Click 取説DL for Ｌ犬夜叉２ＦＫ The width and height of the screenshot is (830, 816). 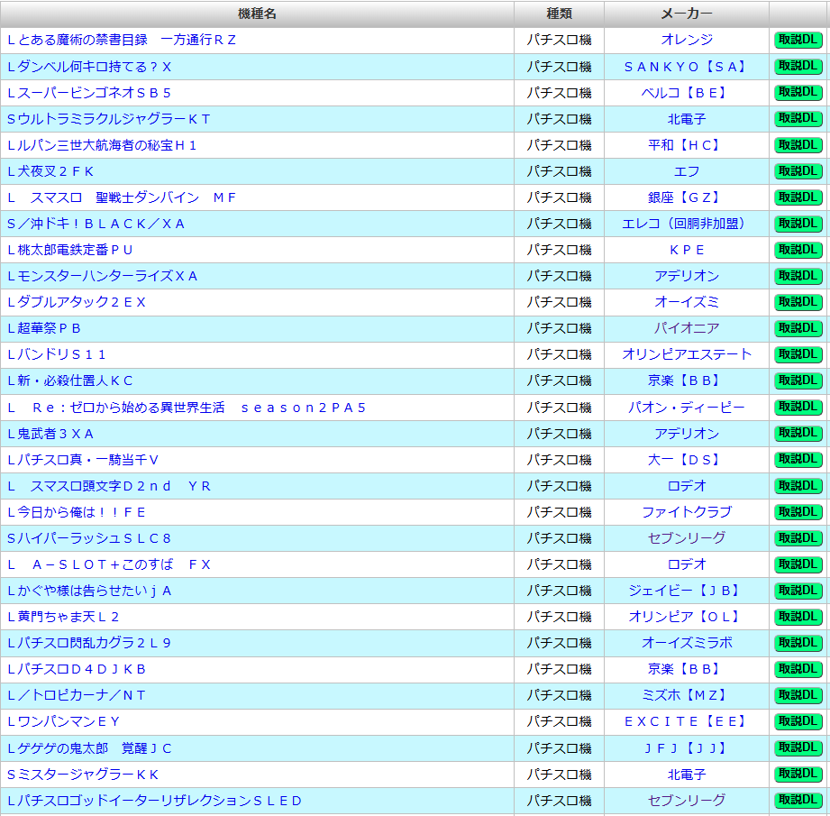[x=798, y=171]
